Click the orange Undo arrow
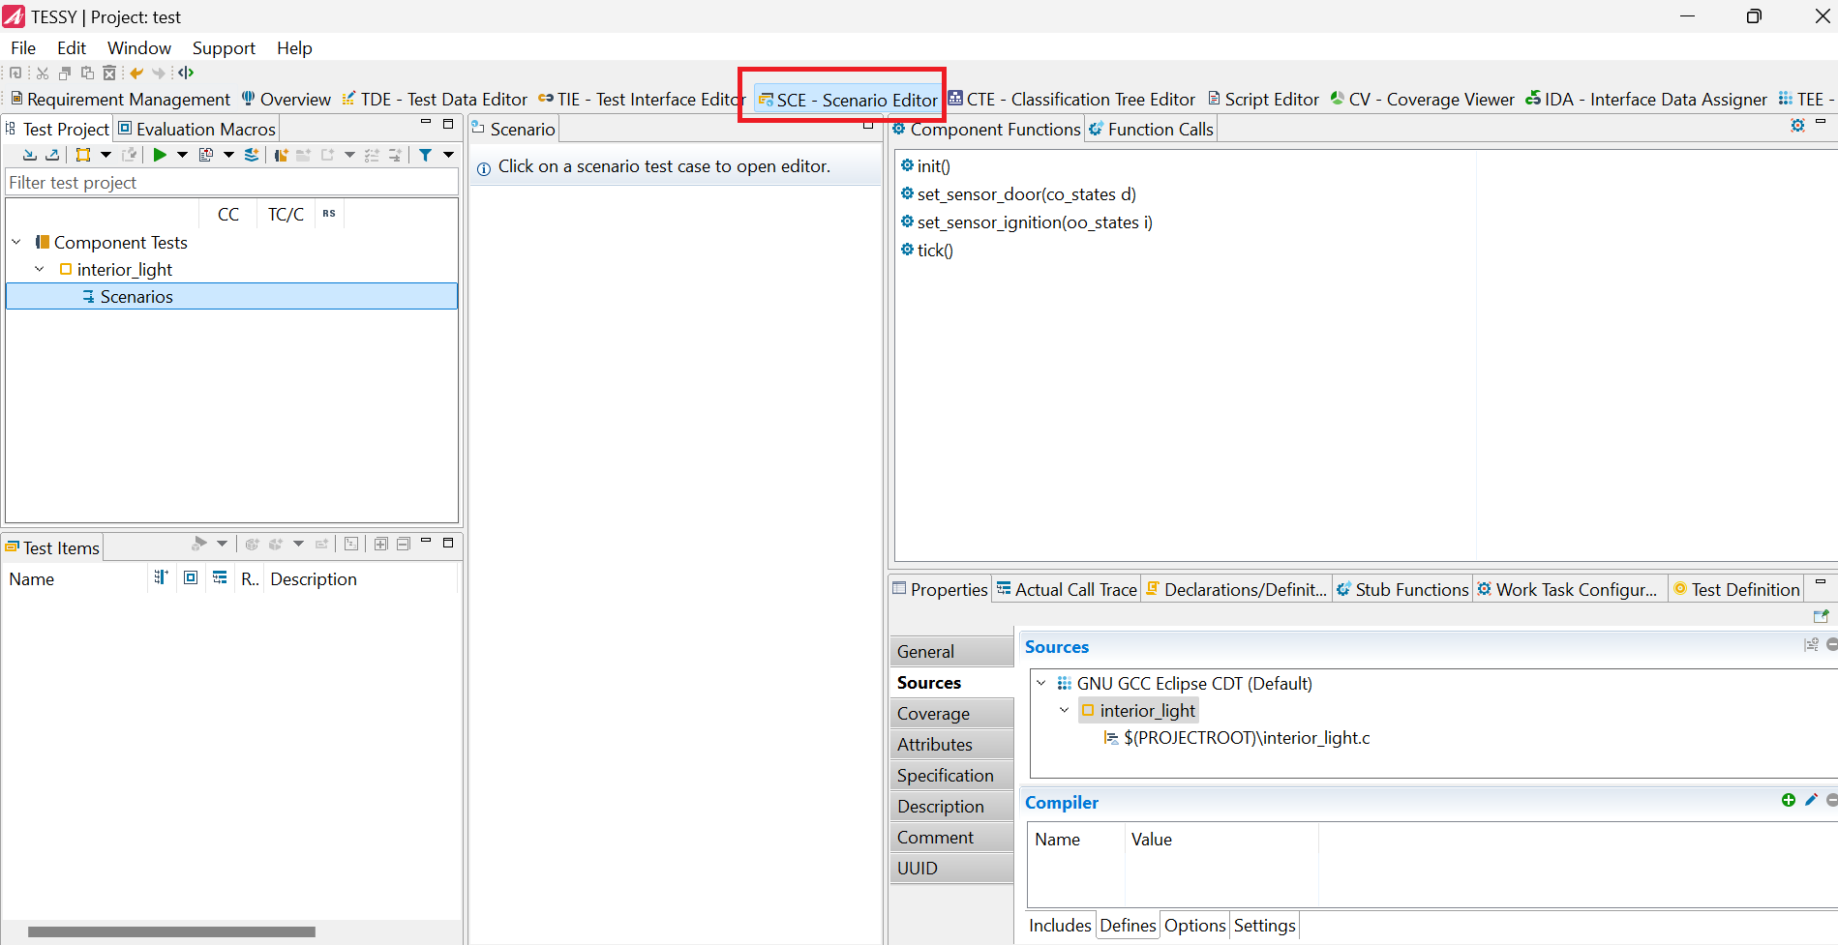Viewport: 1838px width, 945px height. click(x=136, y=73)
